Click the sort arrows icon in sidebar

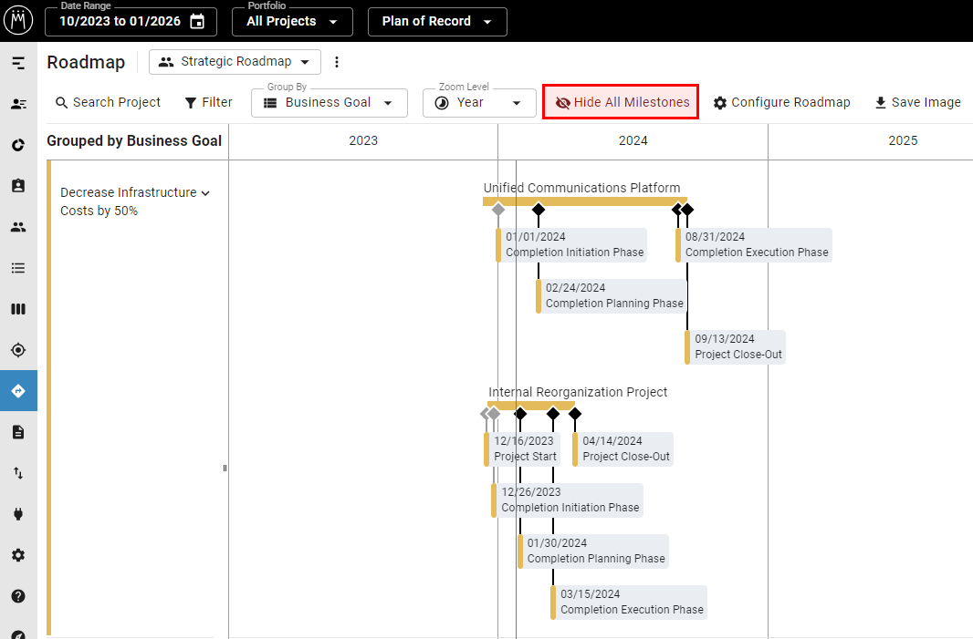tap(18, 472)
